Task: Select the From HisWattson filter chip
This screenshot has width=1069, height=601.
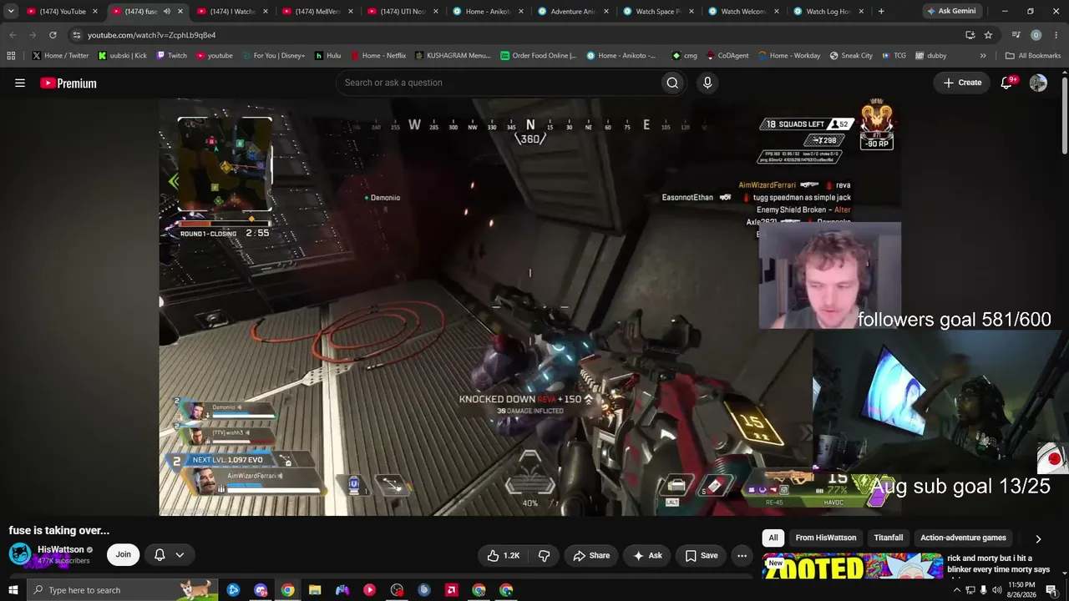Action: pos(826,538)
